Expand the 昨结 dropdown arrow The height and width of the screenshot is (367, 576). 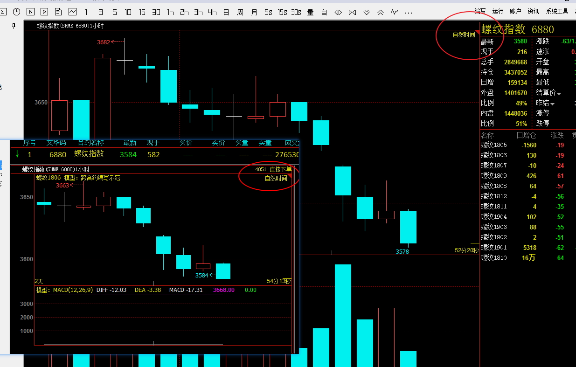(x=553, y=104)
